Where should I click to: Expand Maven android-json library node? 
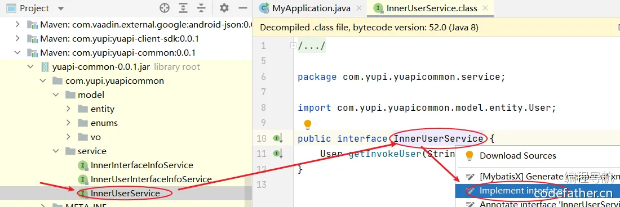17,24
